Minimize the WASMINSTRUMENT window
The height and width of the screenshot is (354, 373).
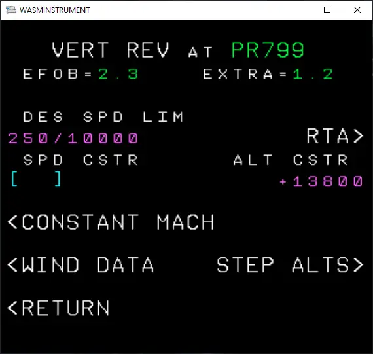tap(298, 10)
